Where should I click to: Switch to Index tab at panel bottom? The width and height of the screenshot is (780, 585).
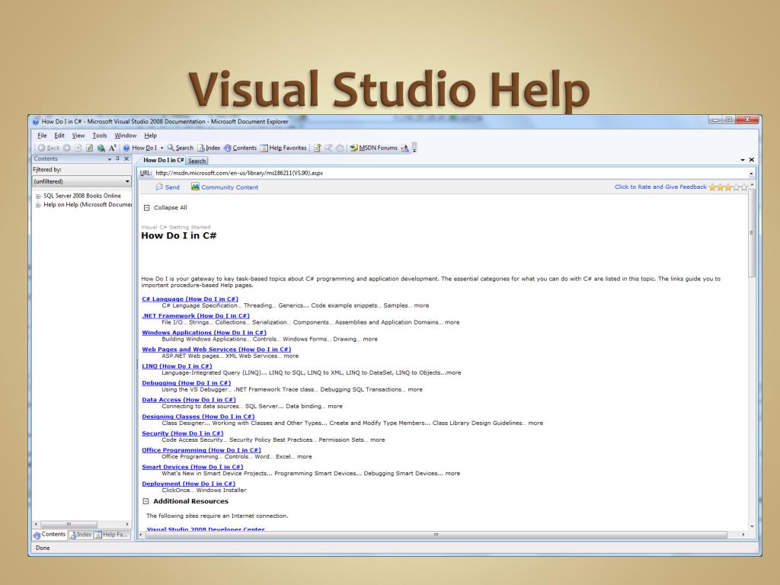[80, 535]
